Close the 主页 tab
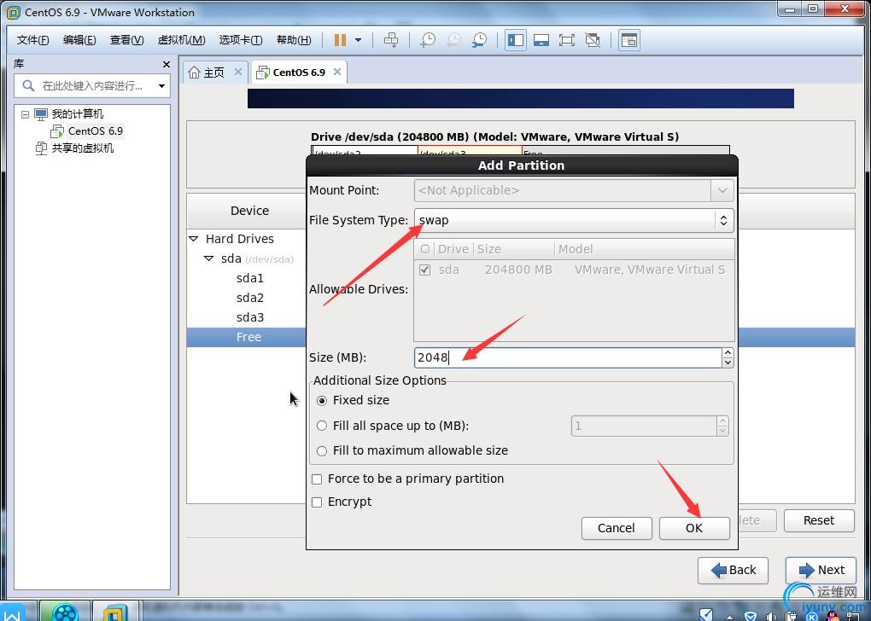This screenshot has width=871, height=621. coord(237,72)
